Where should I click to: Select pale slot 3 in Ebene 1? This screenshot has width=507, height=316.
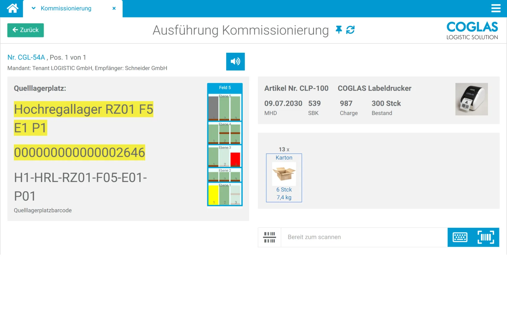235,195
